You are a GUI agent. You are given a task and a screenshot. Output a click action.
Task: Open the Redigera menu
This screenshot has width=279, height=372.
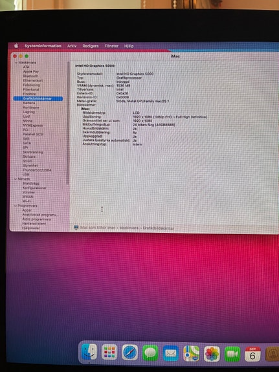pos(91,46)
